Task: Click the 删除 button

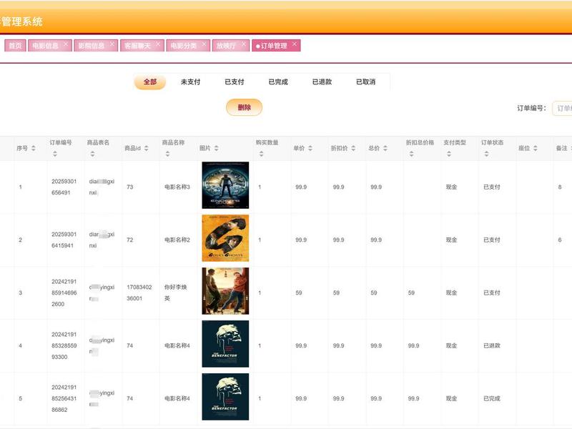Action: (244, 107)
